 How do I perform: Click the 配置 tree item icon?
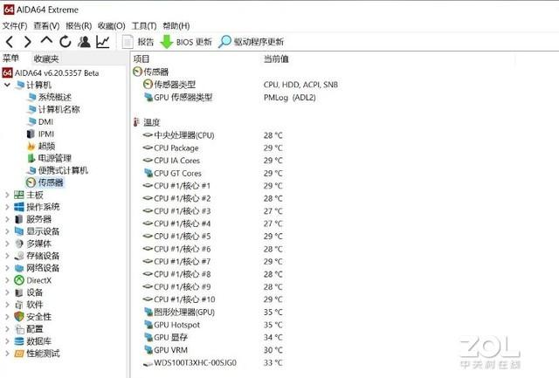[19, 329]
